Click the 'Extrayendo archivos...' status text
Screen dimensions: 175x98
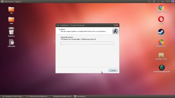(x=67, y=37)
